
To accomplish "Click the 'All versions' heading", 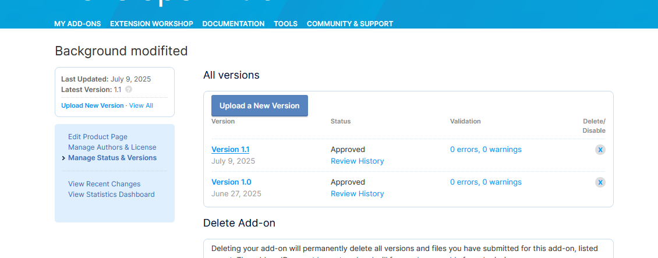I will 231,75.
